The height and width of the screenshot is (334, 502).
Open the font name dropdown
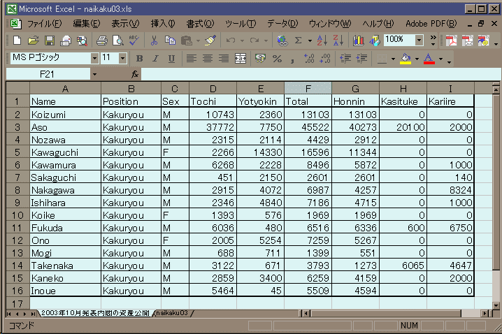pos(93,59)
